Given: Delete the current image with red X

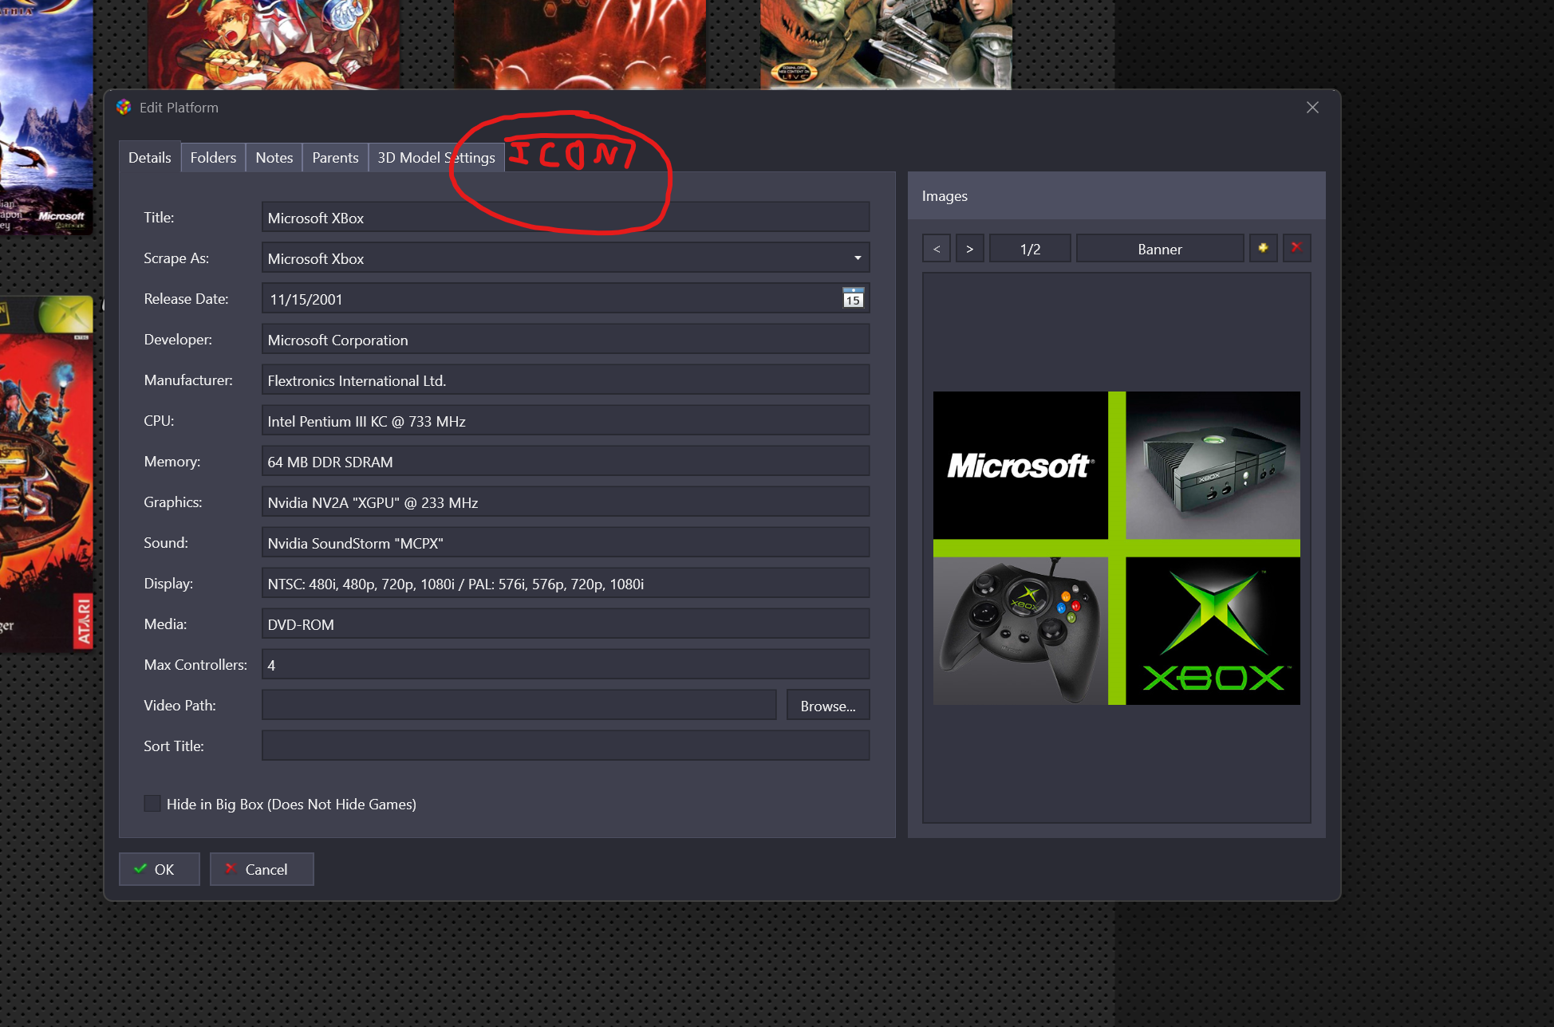Looking at the screenshot, I should [1296, 249].
